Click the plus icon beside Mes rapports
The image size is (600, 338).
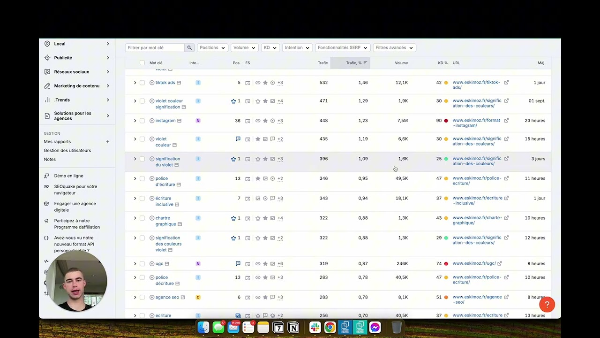[x=107, y=142]
